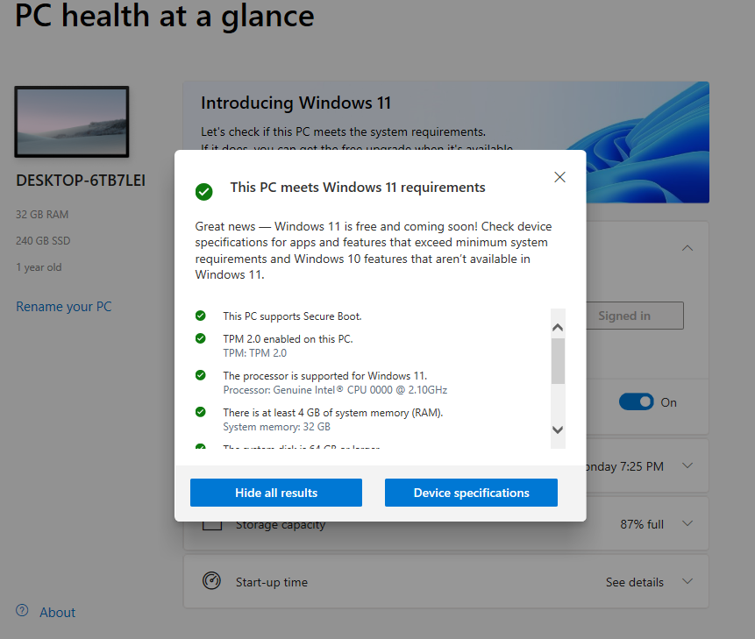Click the green checkmark beside dialog title

(203, 191)
